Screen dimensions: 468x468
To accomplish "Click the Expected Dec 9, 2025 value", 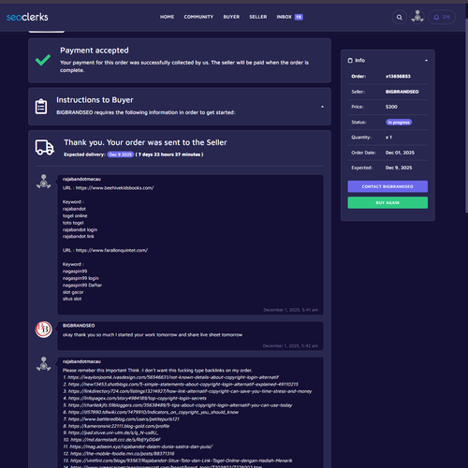I will click(x=399, y=168).
